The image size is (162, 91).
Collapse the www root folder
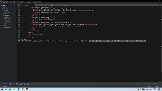coord(2,7)
